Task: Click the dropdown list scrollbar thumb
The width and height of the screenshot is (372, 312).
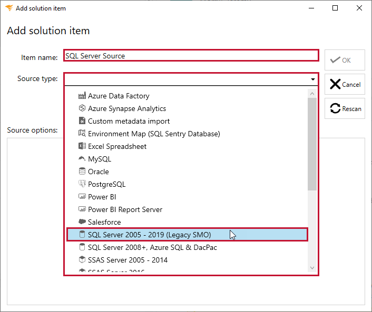Action: (312, 144)
